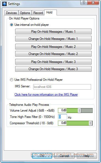This screenshot has width=101, height=163.
Task: Open the Options tab
Action: pos(25,13)
